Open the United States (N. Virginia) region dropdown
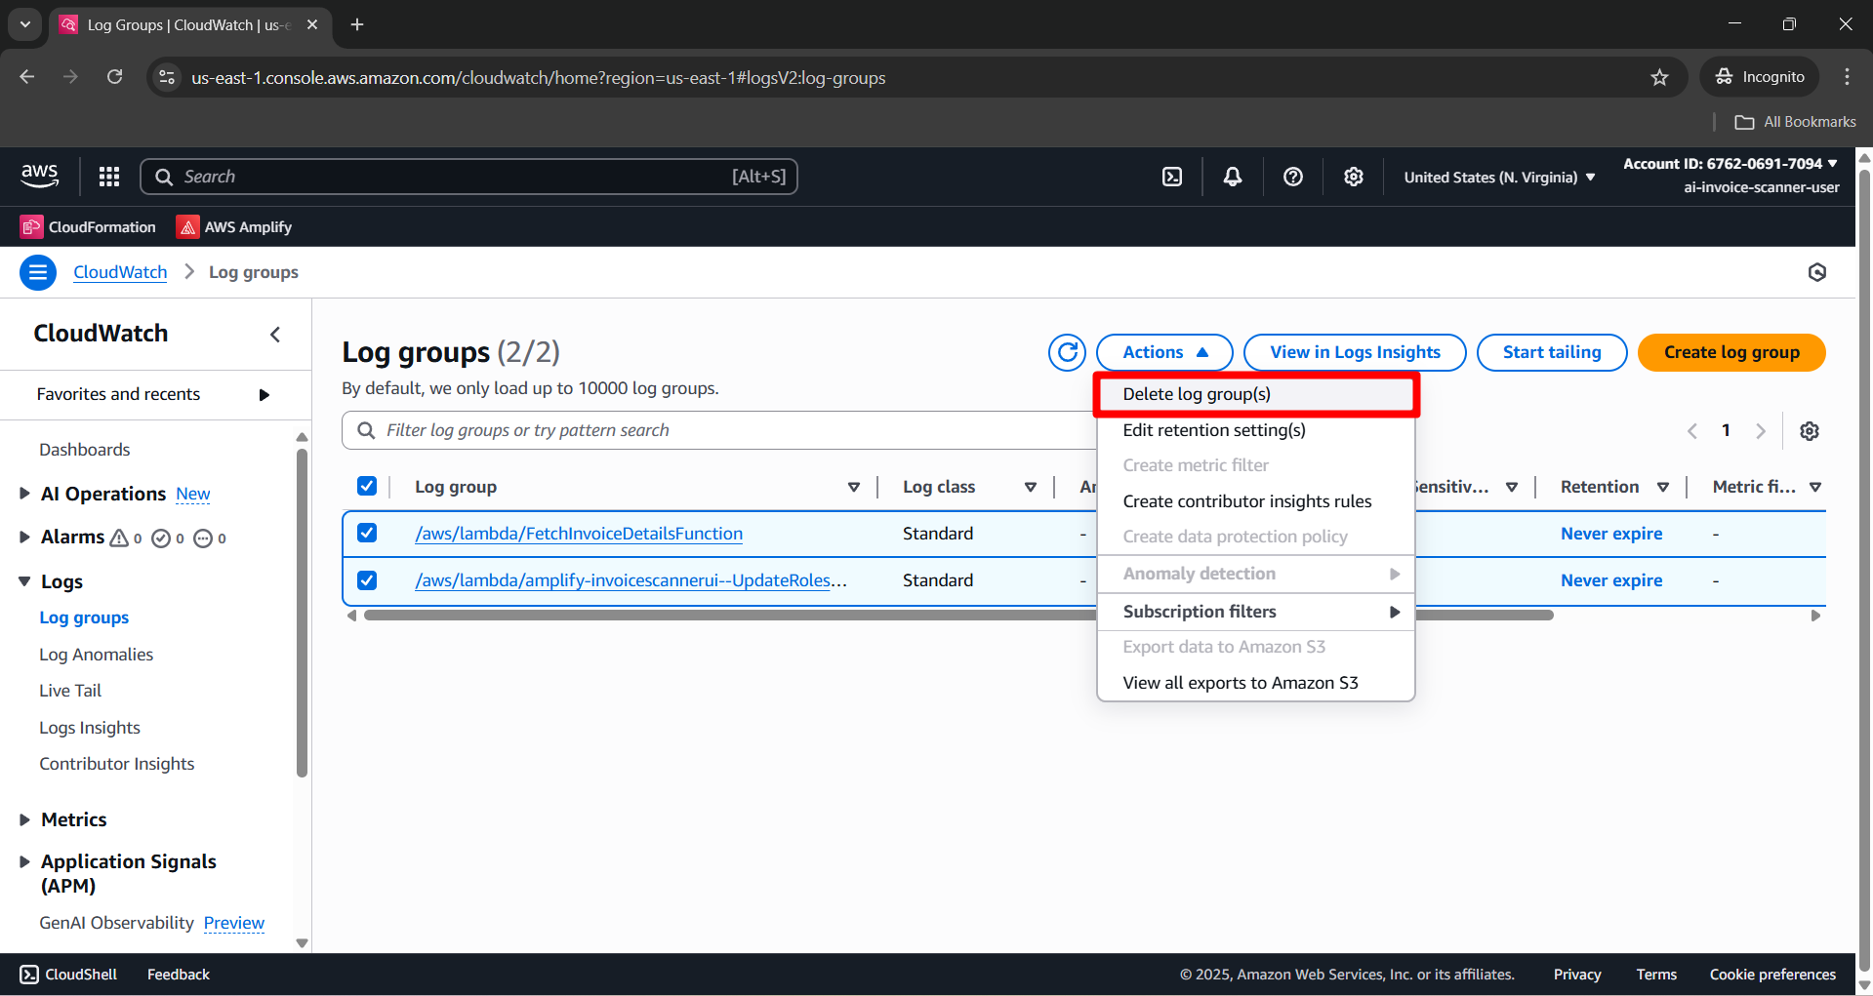 1498,177
